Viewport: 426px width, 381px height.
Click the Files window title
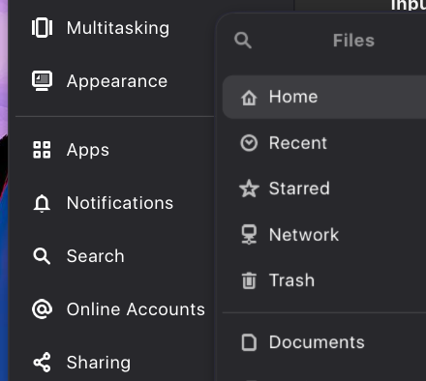point(353,41)
